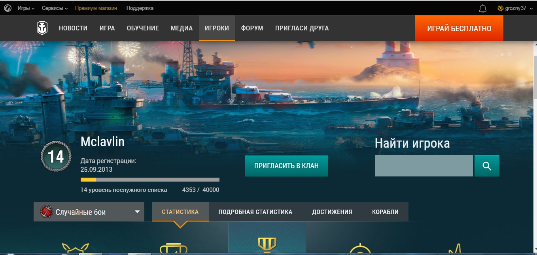Open the ФОРУМ menu item
Image resolution: width=537 pixels, height=255 pixels.
tap(252, 28)
